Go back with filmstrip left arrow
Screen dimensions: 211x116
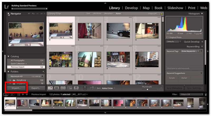[23, 94]
